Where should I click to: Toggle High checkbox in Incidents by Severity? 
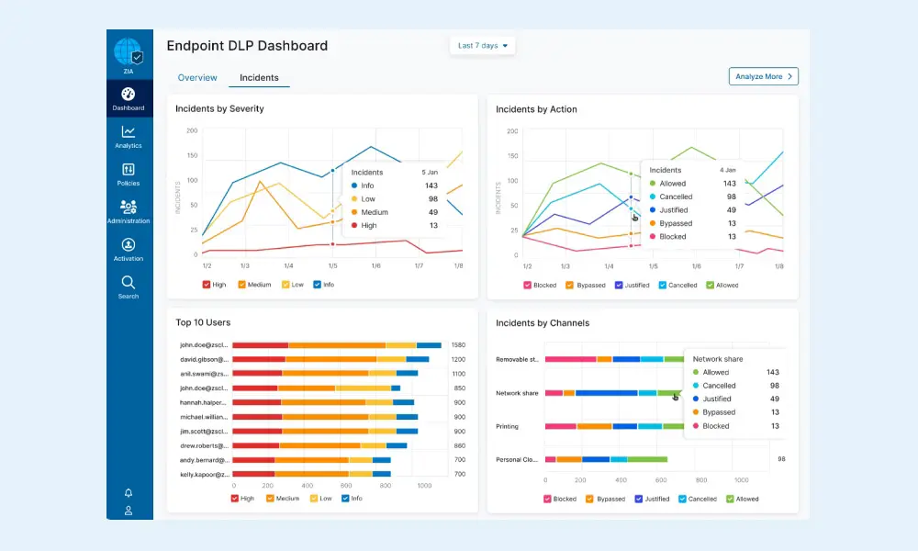pyautogui.click(x=207, y=285)
